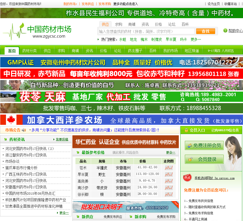Click the orange 查找 search button
The height and width of the screenshot is (221, 243).
pyautogui.click(x=206, y=31)
